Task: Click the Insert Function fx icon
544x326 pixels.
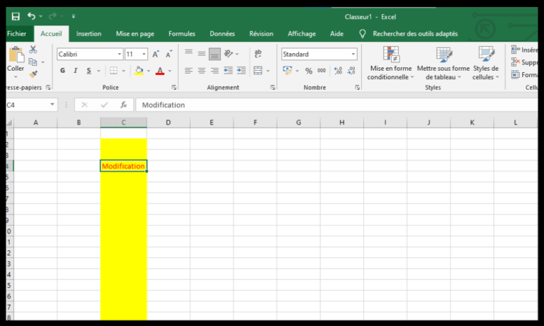Action: (x=123, y=105)
